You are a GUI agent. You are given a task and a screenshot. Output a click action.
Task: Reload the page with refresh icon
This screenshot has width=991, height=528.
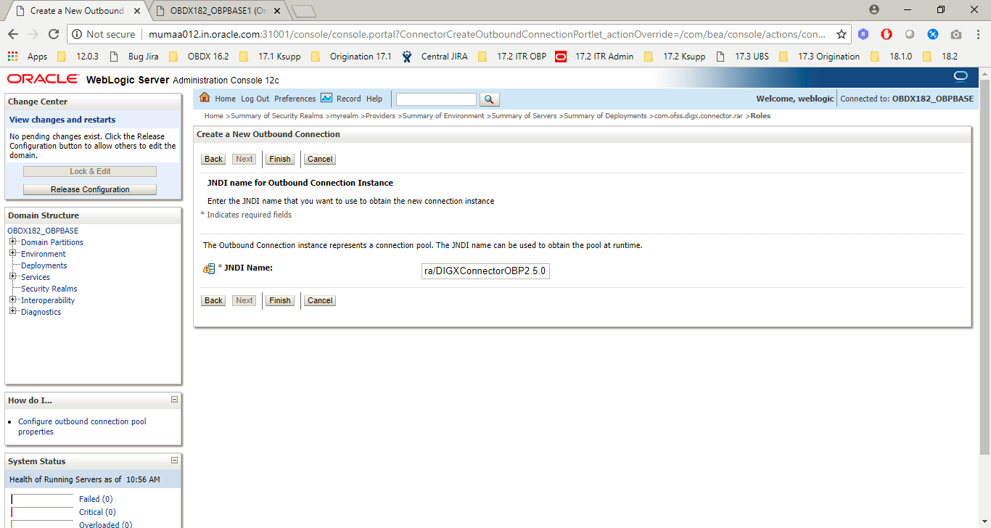pos(54,34)
